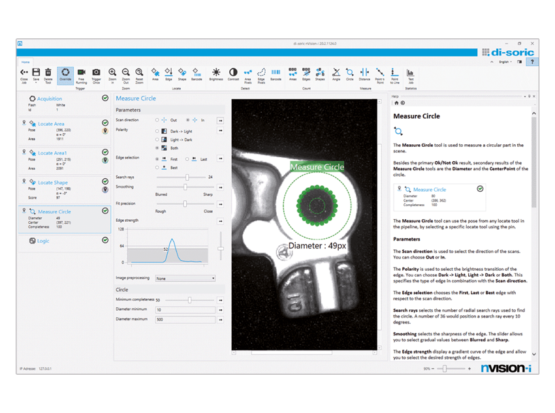
Task: Add the Detect Contrast tool
Action: click(233, 74)
